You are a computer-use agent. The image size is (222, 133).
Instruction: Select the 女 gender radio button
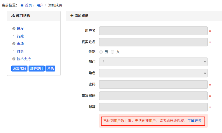click(x=113, y=52)
